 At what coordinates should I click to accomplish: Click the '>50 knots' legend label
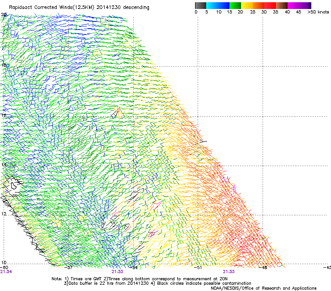point(318,12)
